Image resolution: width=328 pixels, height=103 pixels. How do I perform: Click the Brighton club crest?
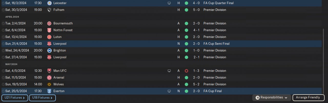49,50
